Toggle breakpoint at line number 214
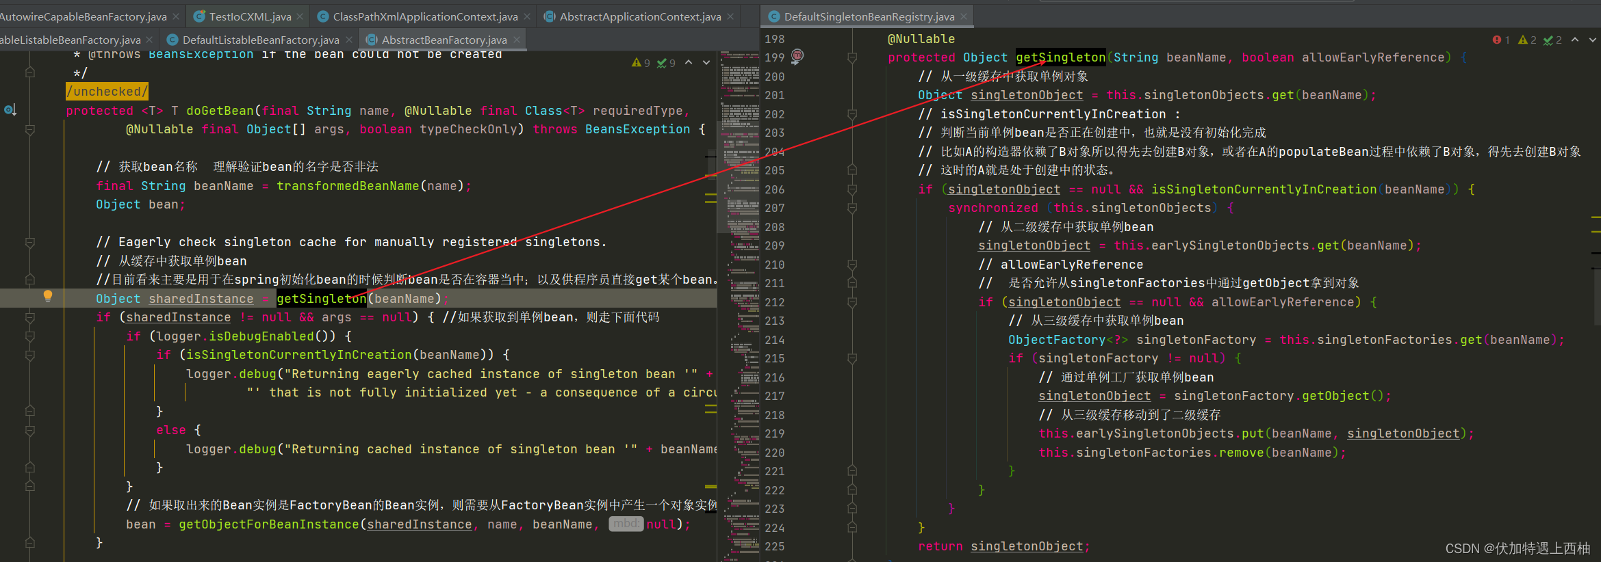This screenshot has height=562, width=1601. (775, 340)
